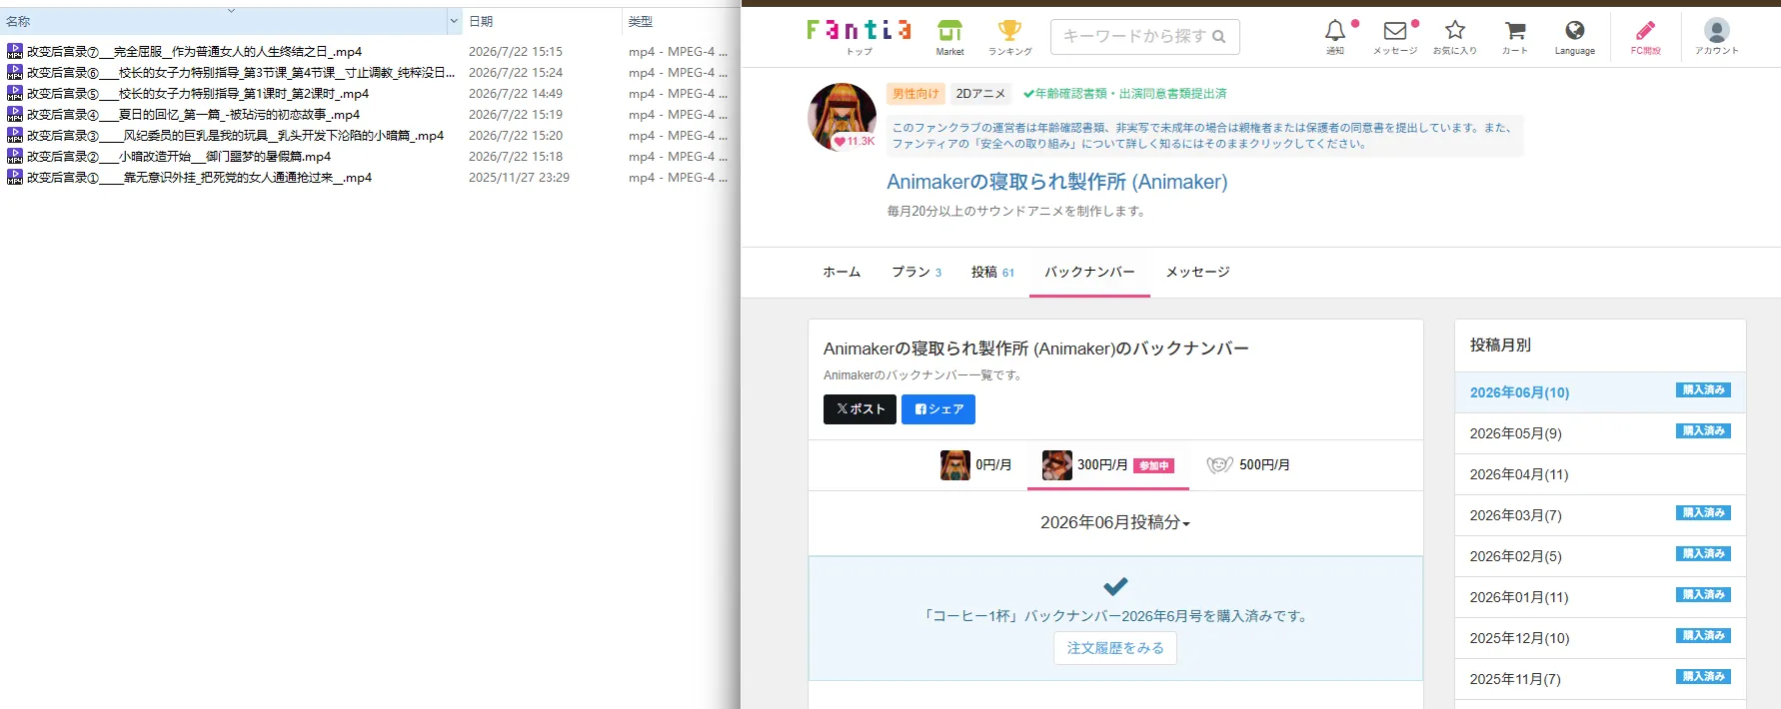Open the 2026年05月(9) archive link
1781x709 pixels.
(1515, 433)
